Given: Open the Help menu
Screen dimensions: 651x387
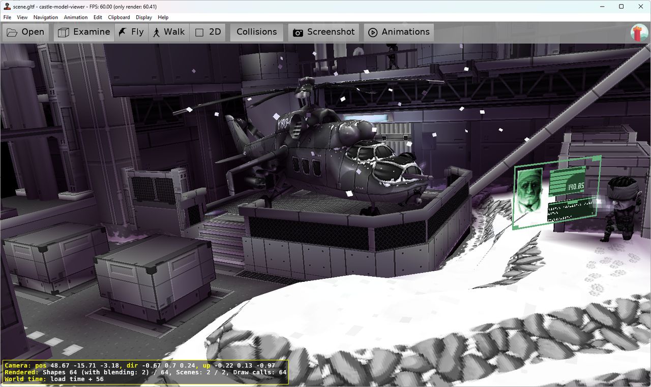Looking at the screenshot, I should click(x=163, y=17).
